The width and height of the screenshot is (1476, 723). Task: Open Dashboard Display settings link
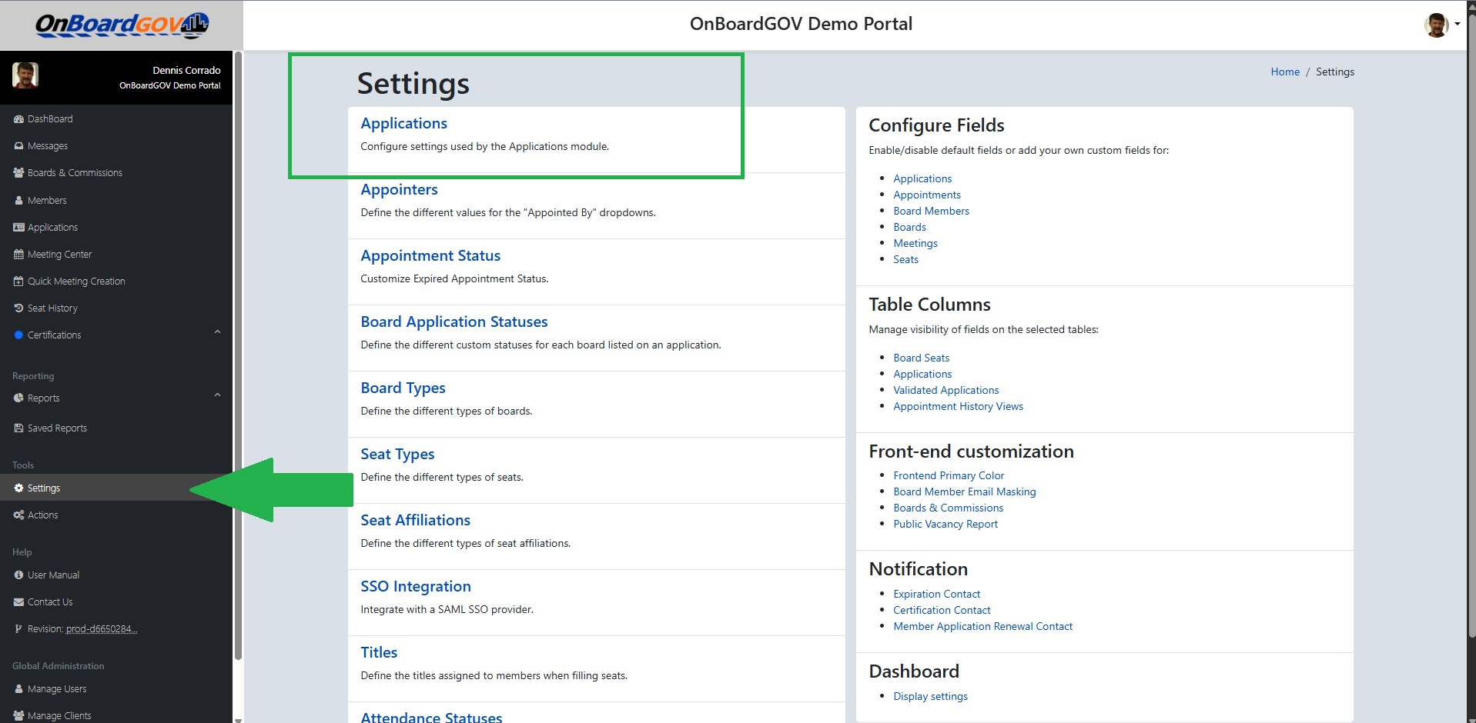pyautogui.click(x=930, y=697)
